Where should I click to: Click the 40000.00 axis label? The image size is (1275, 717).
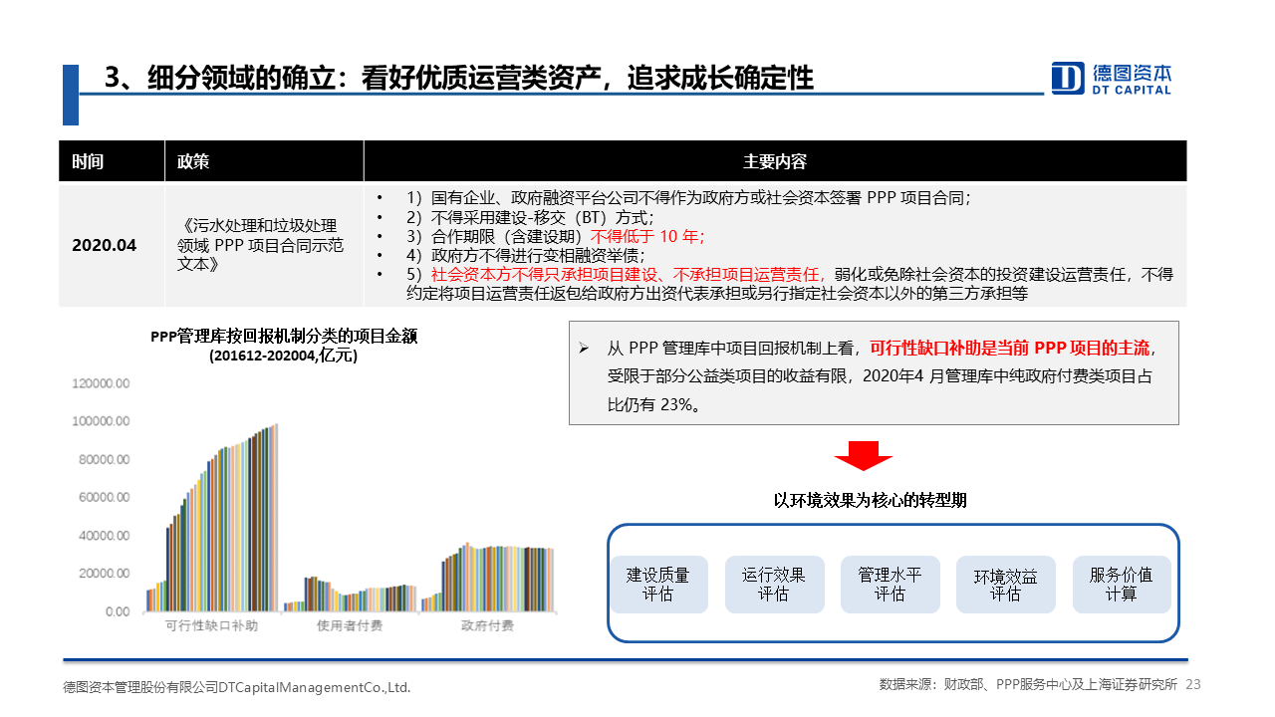click(x=103, y=536)
